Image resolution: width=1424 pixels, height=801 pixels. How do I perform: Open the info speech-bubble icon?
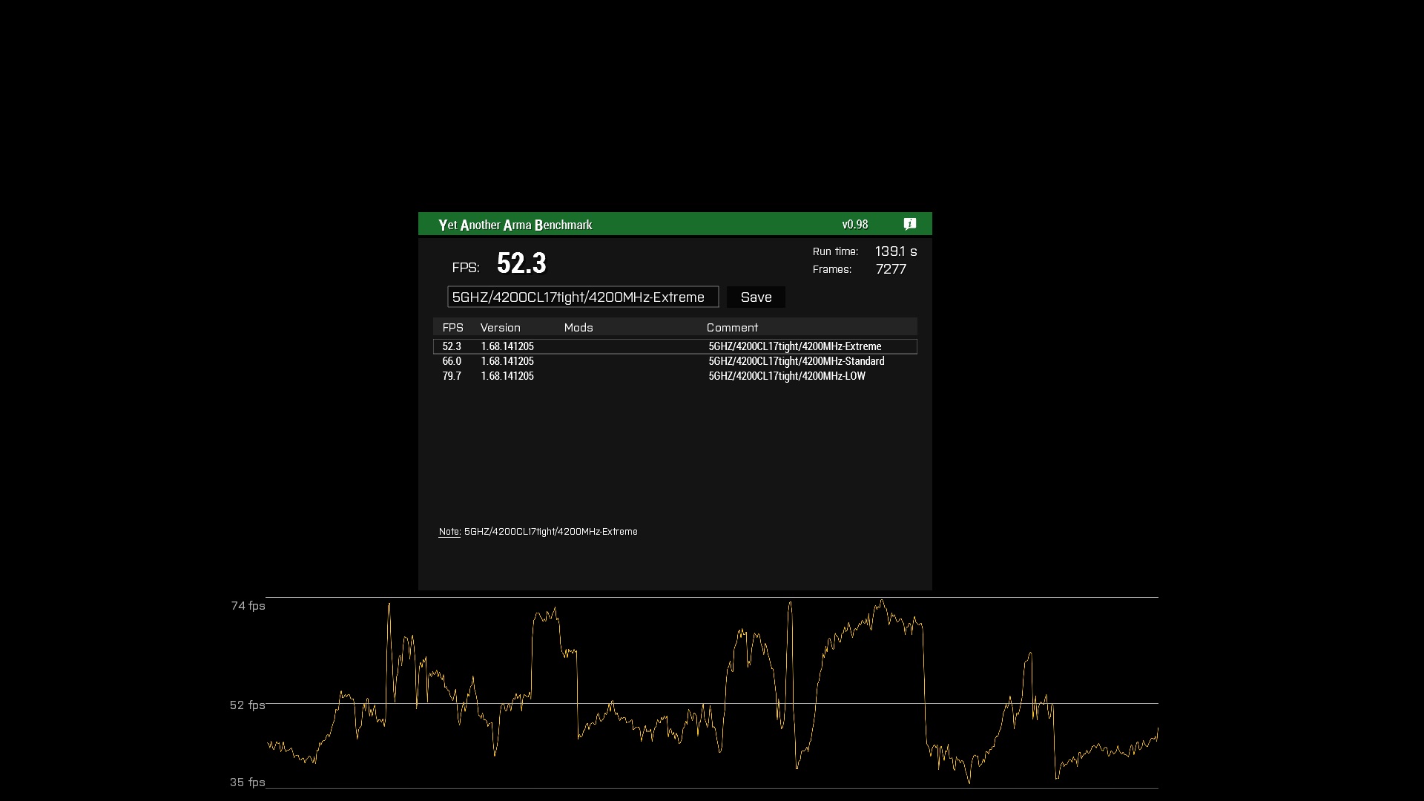pyautogui.click(x=910, y=224)
